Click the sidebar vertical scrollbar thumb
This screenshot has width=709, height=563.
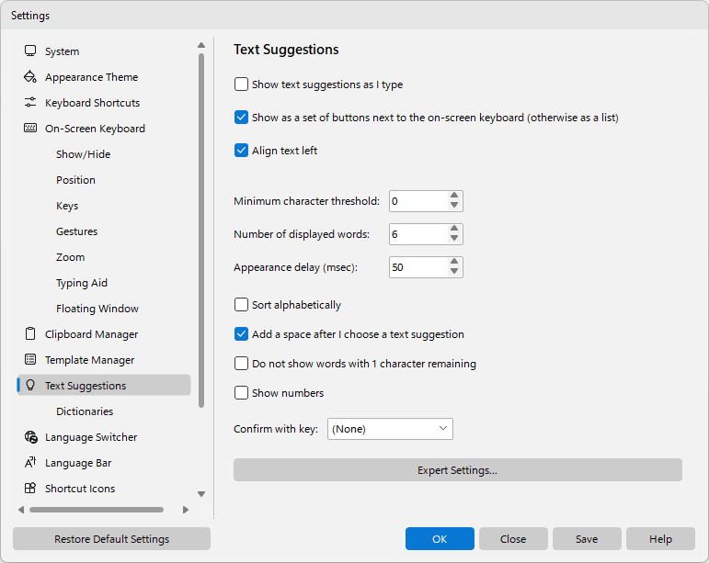(x=201, y=231)
